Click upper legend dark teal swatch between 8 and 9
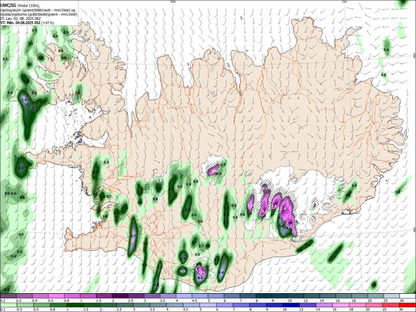The height and width of the screenshot is (312, 416). (264, 296)
